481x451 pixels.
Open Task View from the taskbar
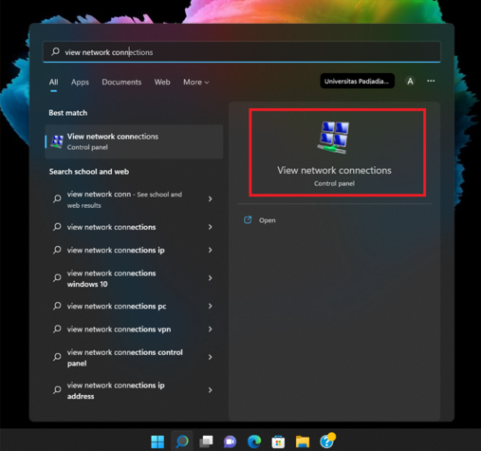[206, 442]
